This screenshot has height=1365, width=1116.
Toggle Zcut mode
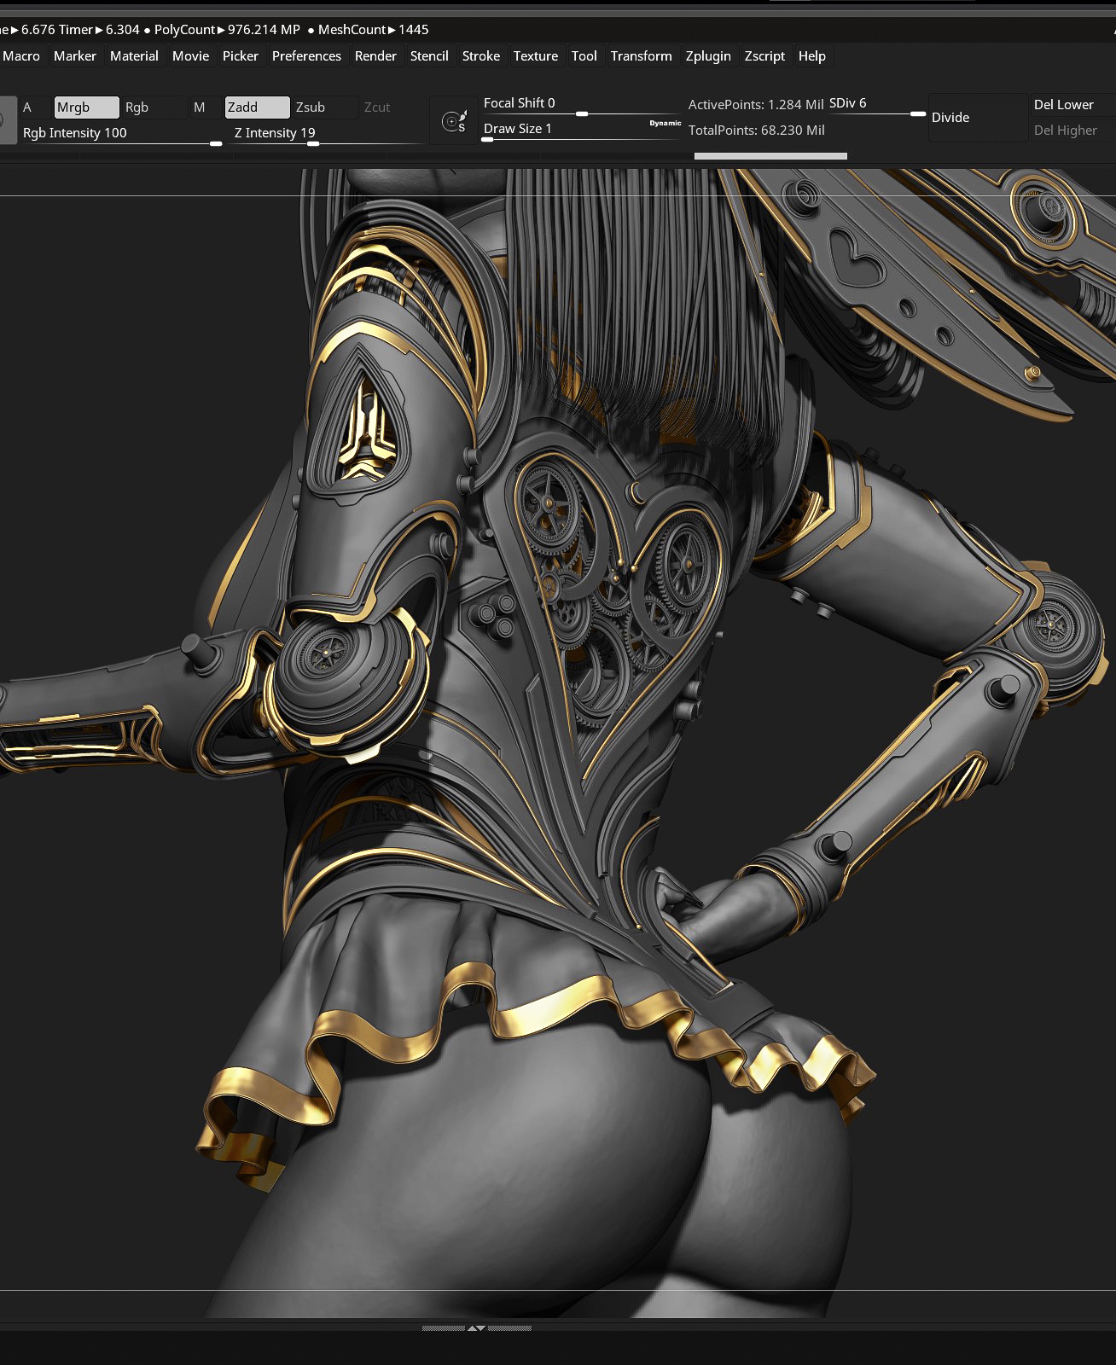[392, 107]
